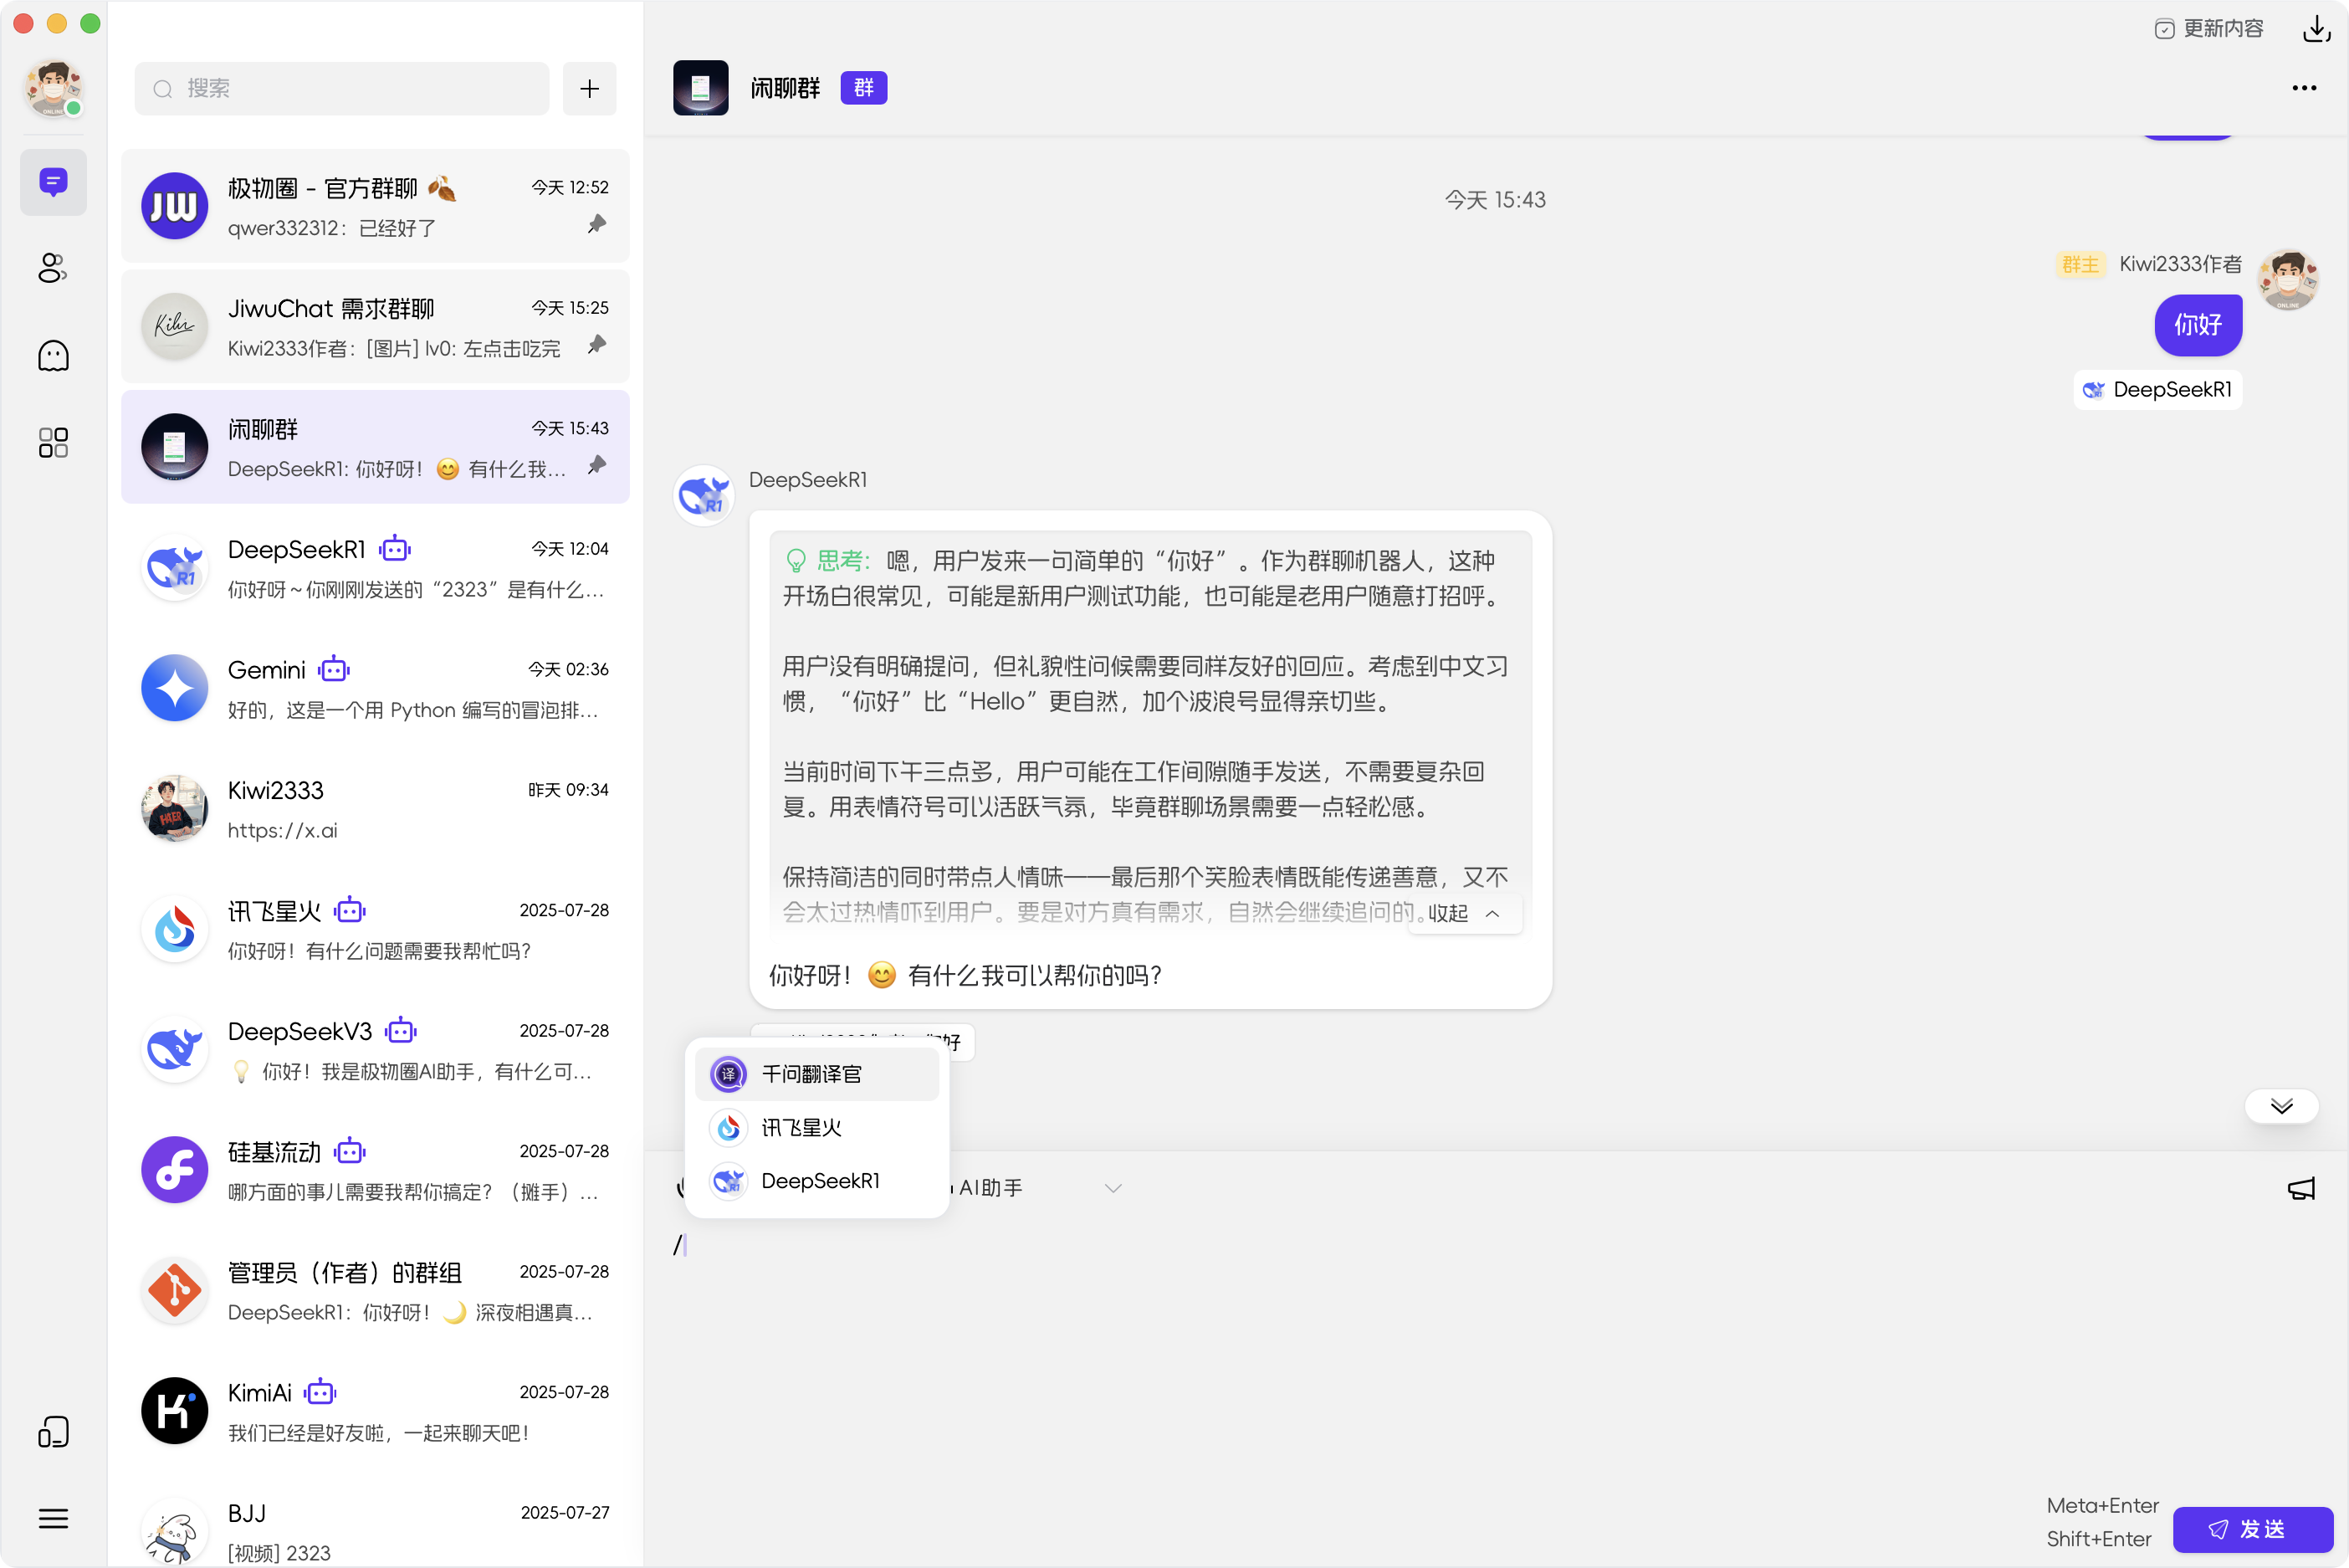The width and height of the screenshot is (2349, 1568).
Task: Click the 群 badge in chat header
Action: pos(863,88)
